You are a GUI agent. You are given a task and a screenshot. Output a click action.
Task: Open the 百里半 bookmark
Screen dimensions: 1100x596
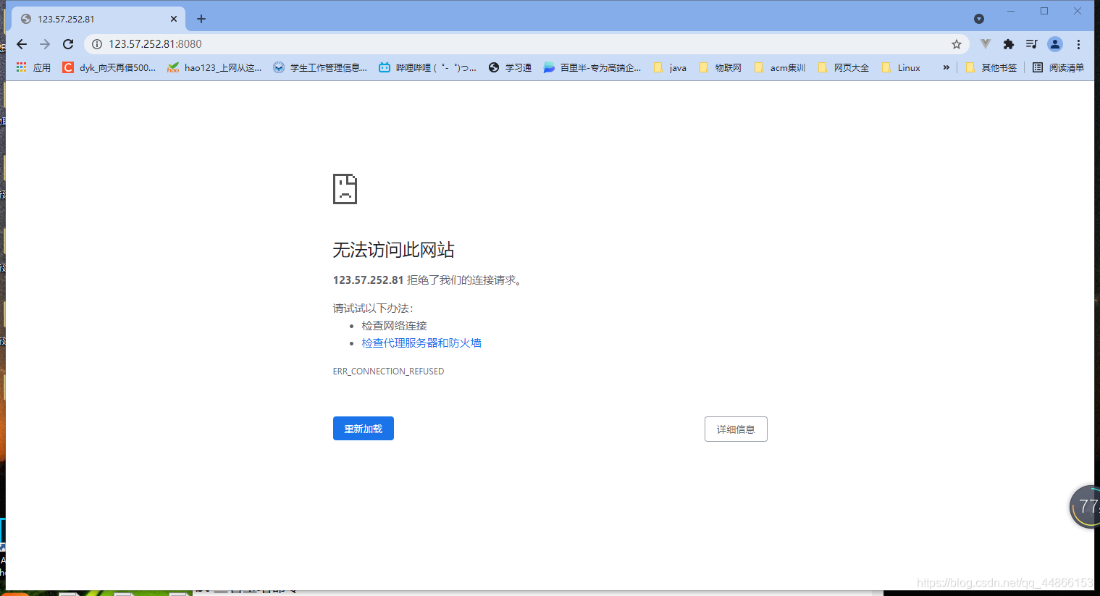[592, 67]
